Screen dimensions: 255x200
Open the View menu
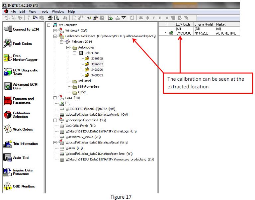32,11
